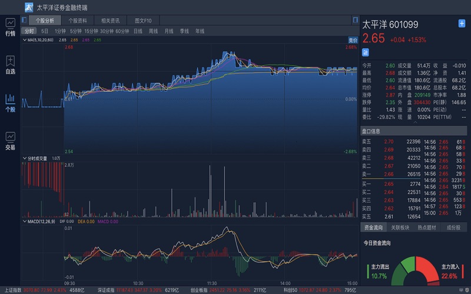Image resolution: width=471 pixels, height=294 pixels.
Task: Select the 月线 chart period
Action: 169,31
